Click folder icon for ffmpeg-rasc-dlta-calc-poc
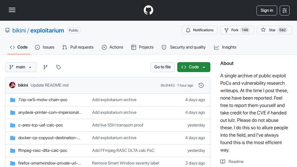Screen dimensions: 297x167 coord(13,151)
